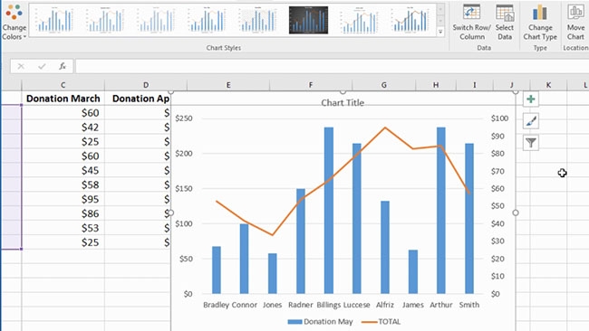
Task: Select column I header
Action: coord(475,85)
